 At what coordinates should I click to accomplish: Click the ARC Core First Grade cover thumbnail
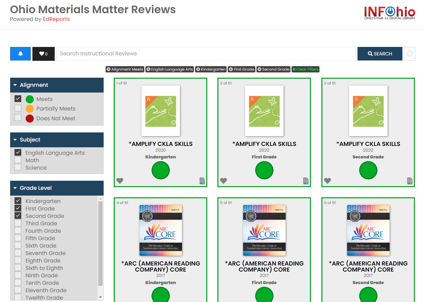coord(264,230)
